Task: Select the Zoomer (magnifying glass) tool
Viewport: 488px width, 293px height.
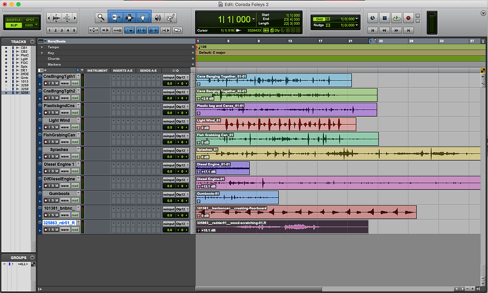Action: (x=101, y=17)
